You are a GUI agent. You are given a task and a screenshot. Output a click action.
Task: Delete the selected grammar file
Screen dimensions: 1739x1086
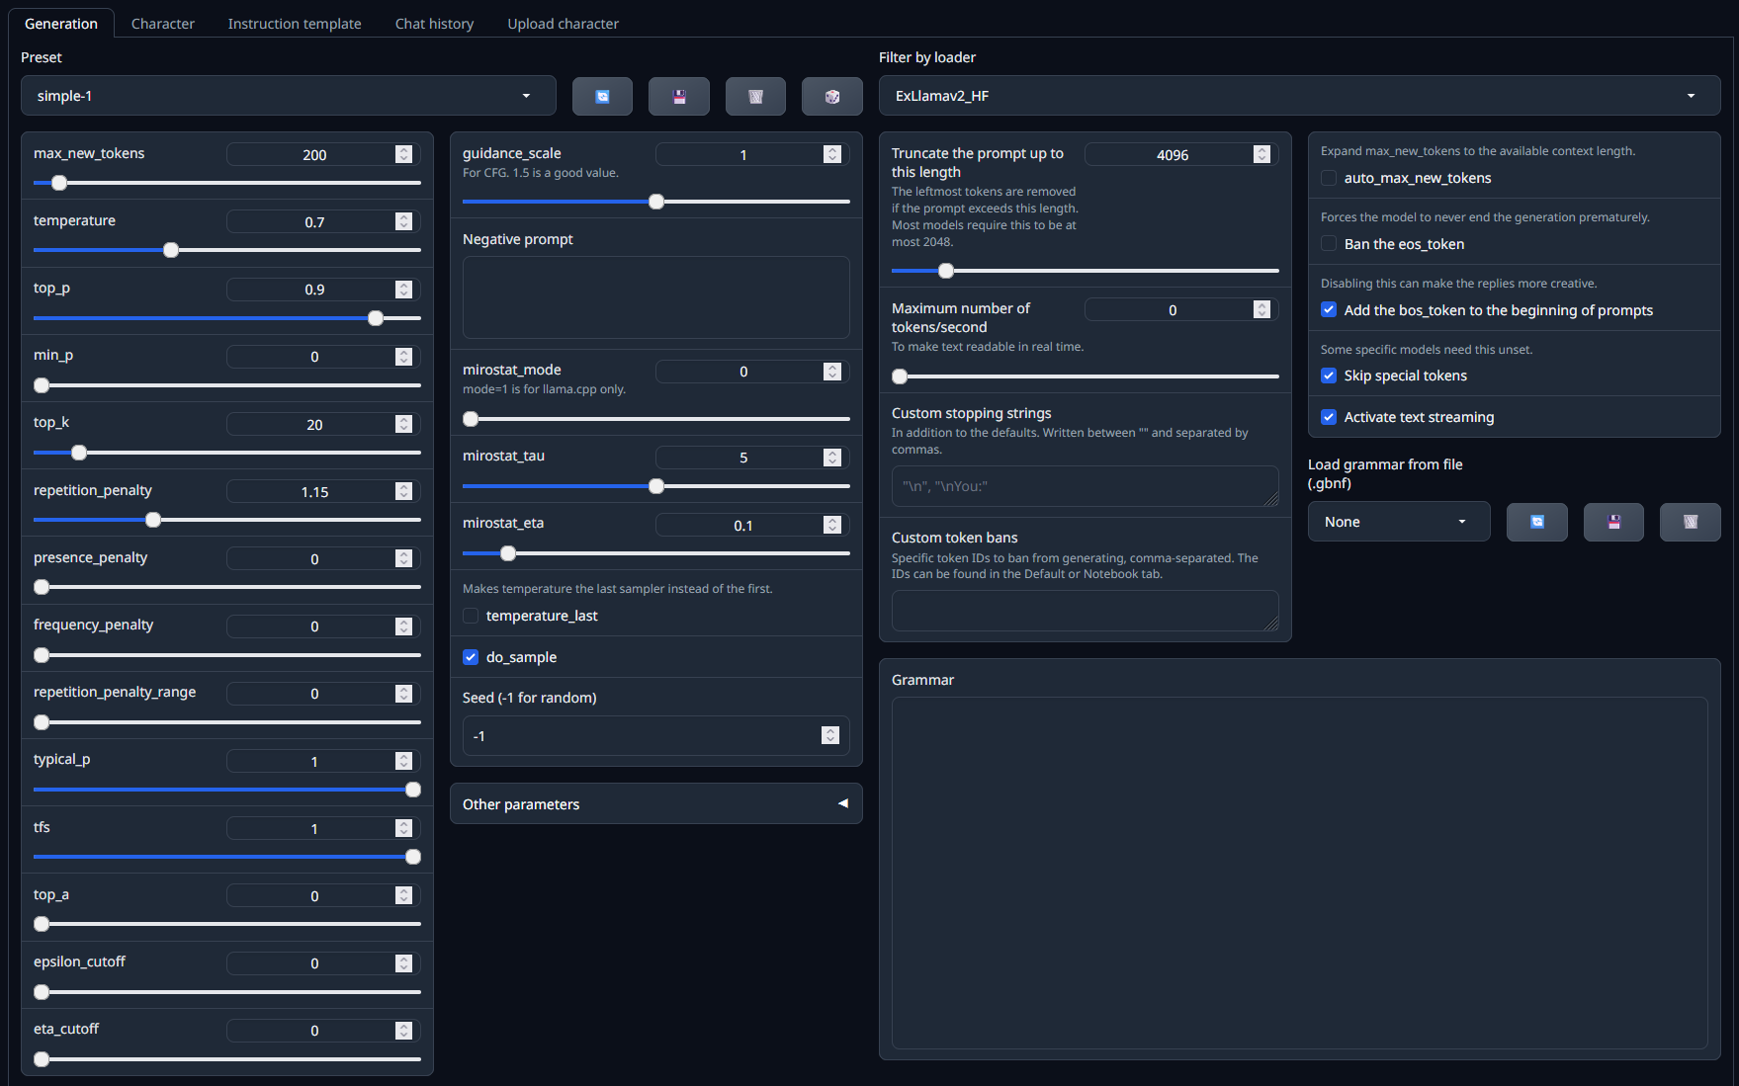(1690, 522)
